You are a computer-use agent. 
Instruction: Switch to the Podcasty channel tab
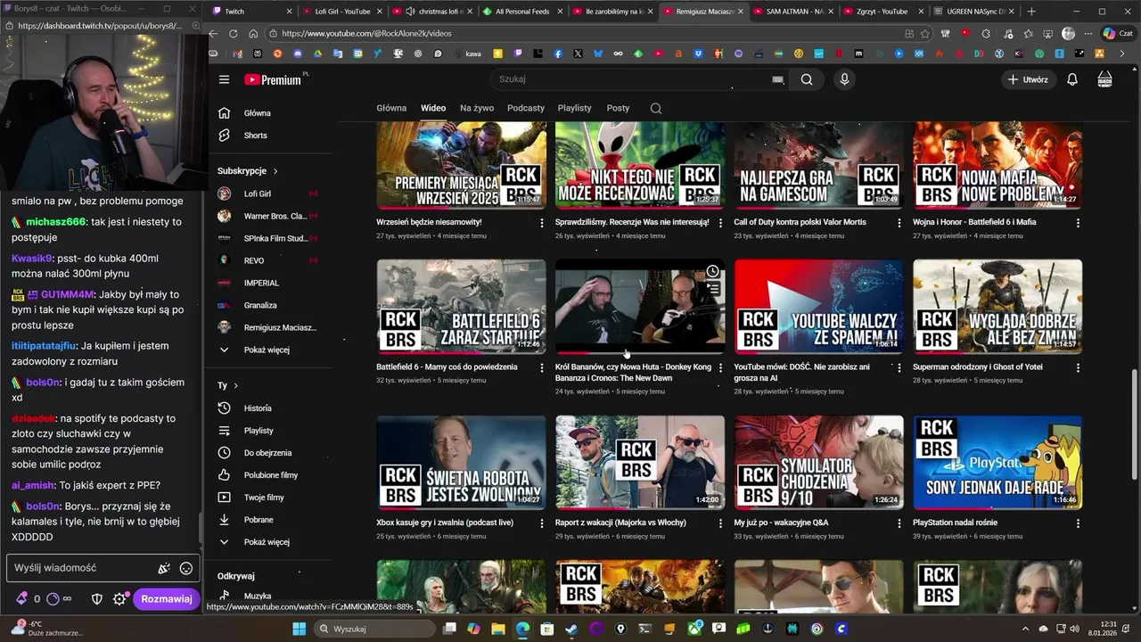526,108
